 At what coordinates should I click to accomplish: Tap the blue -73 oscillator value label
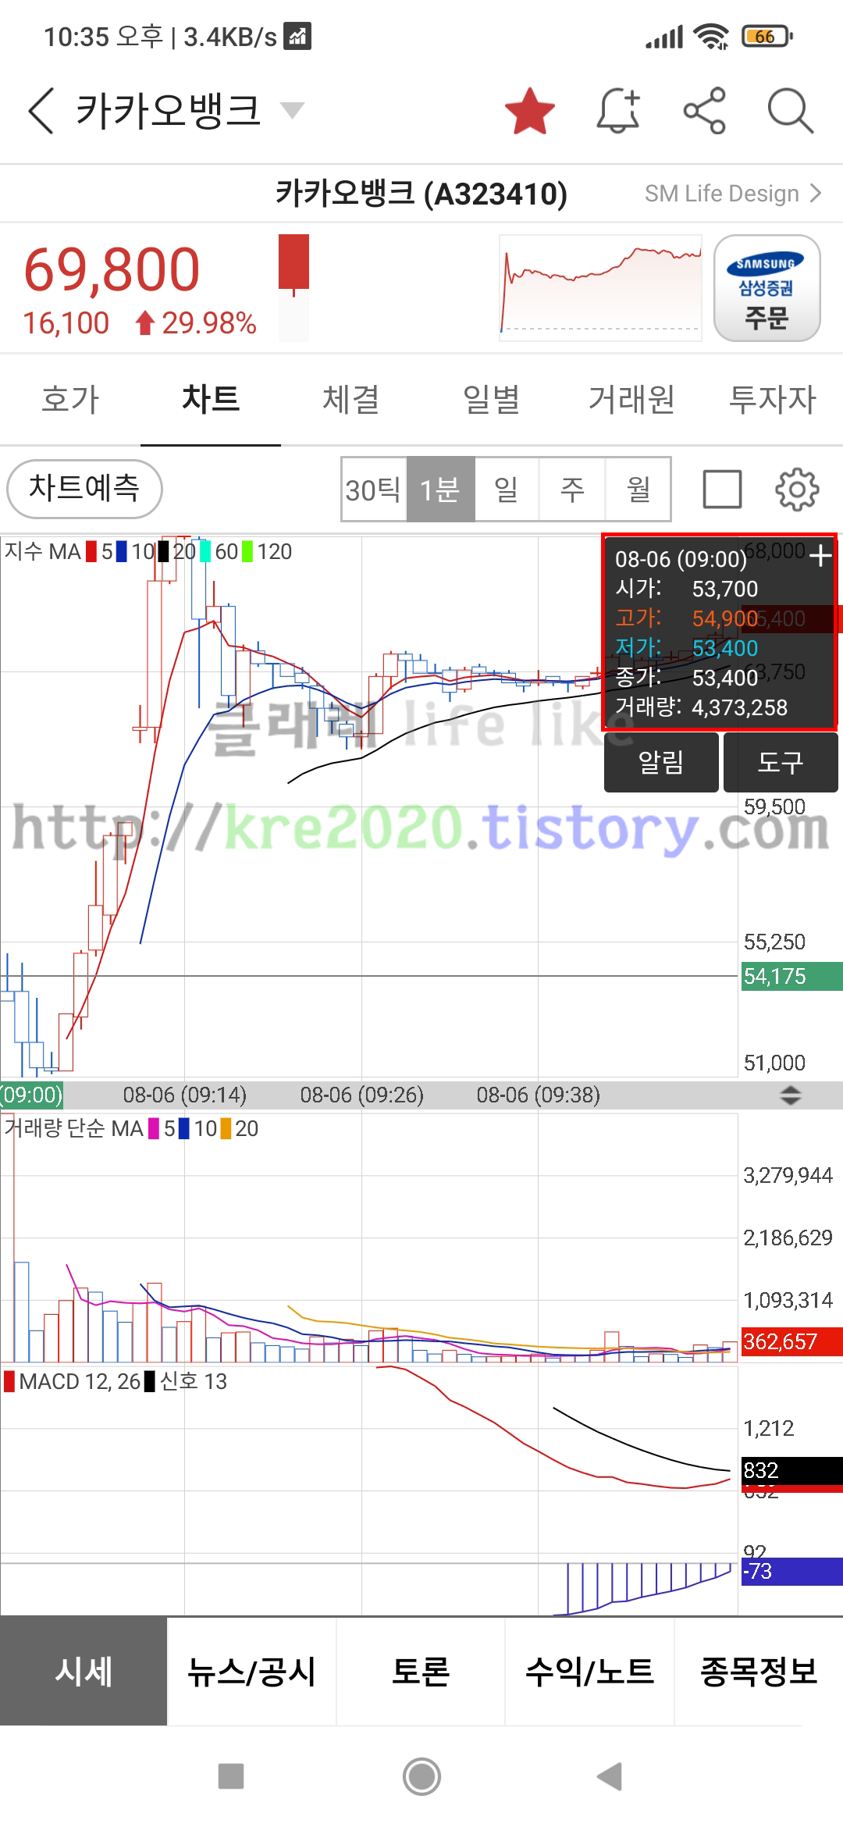click(x=791, y=1571)
